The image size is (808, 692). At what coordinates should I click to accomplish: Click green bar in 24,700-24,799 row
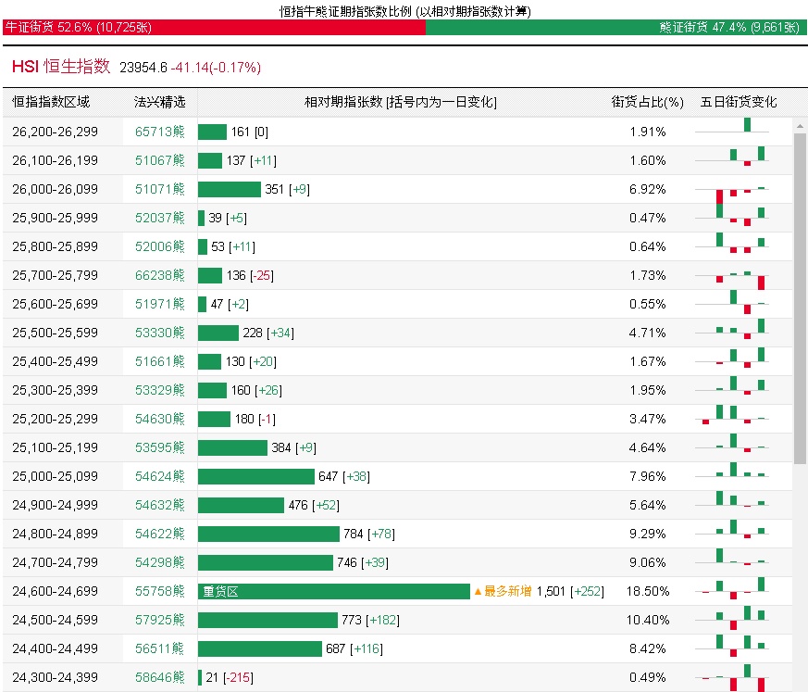point(266,562)
